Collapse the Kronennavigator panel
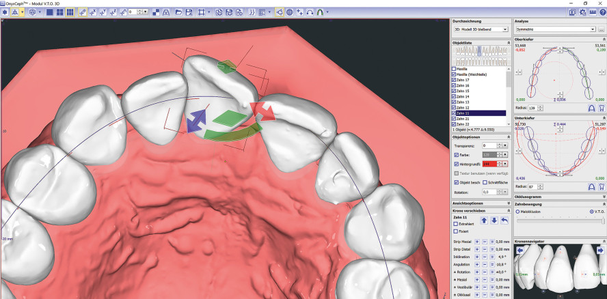This screenshot has height=299, width=607. coord(604,242)
